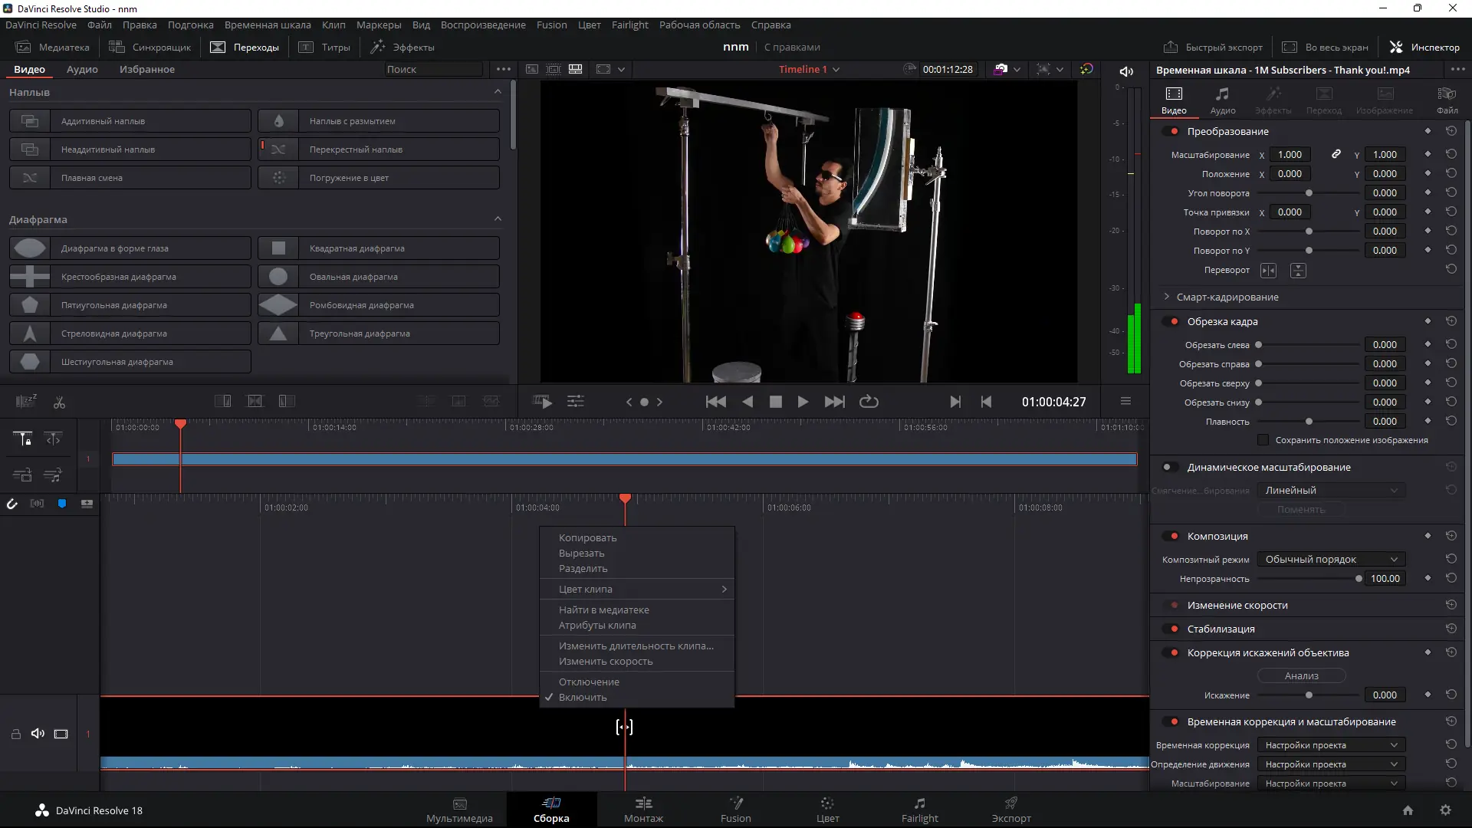Enable Сохранить положение изображения checkbox
Screen dimensions: 1472x828
[x=1263, y=440]
